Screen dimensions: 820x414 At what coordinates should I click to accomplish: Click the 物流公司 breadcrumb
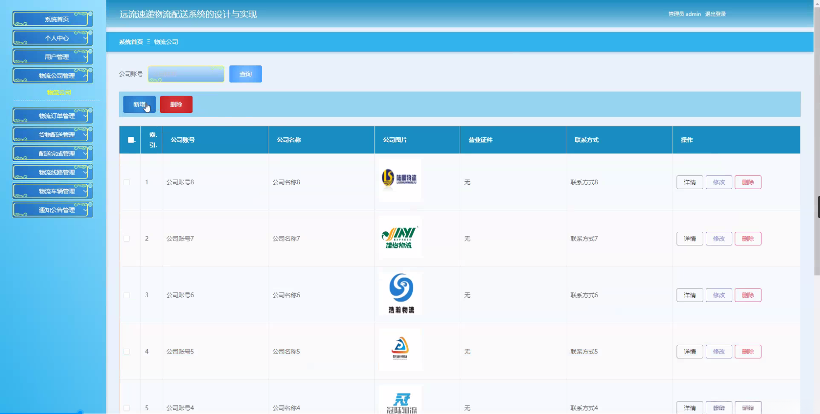pos(166,42)
